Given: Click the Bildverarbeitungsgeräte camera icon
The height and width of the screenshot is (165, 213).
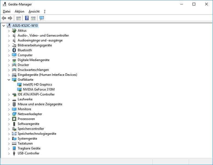Looking at the screenshot, I should tap(14, 45).
